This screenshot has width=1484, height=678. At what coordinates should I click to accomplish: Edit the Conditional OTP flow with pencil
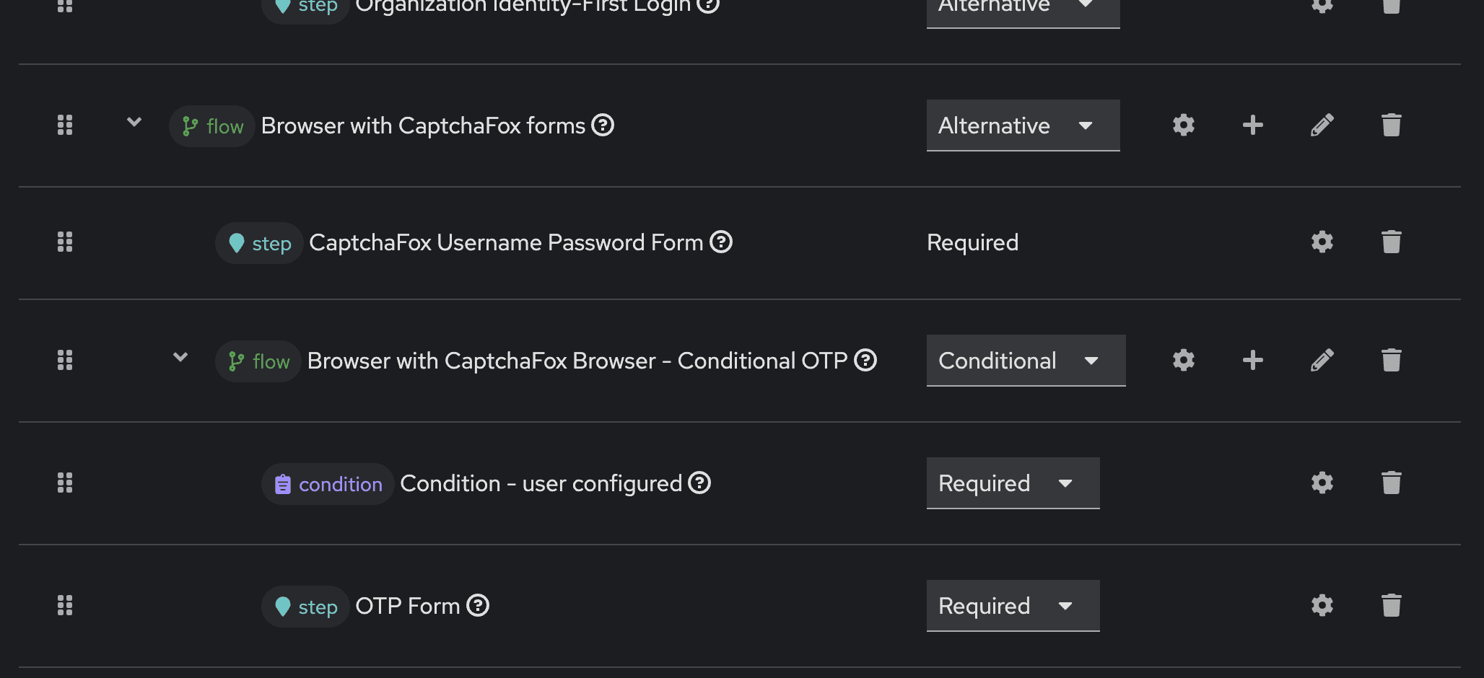(x=1322, y=360)
